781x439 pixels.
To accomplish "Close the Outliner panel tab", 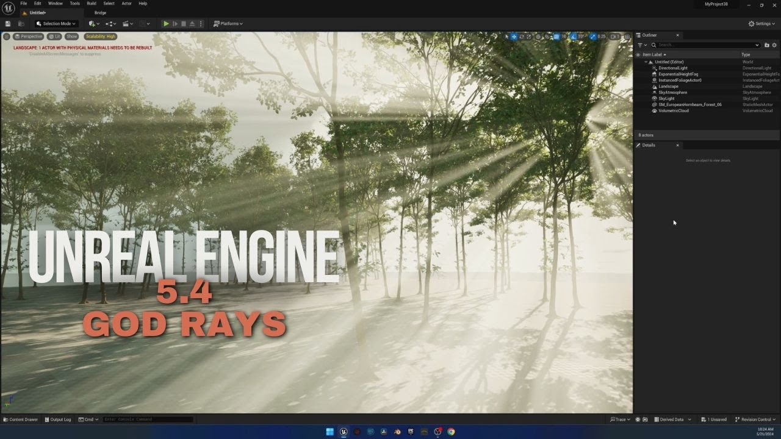I will click(677, 35).
